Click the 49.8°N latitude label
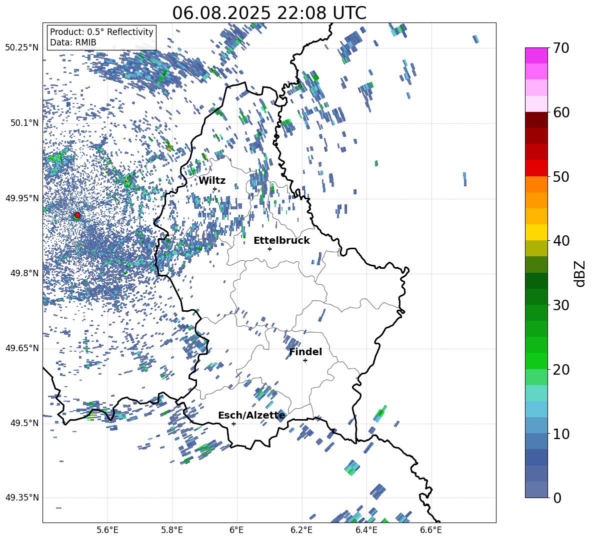Screen dimensions: 592x540 click(x=24, y=273)
